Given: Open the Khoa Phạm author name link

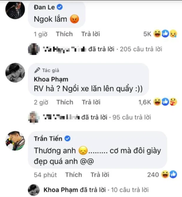Looking at the screenshot, I should [x=51, y=79].
